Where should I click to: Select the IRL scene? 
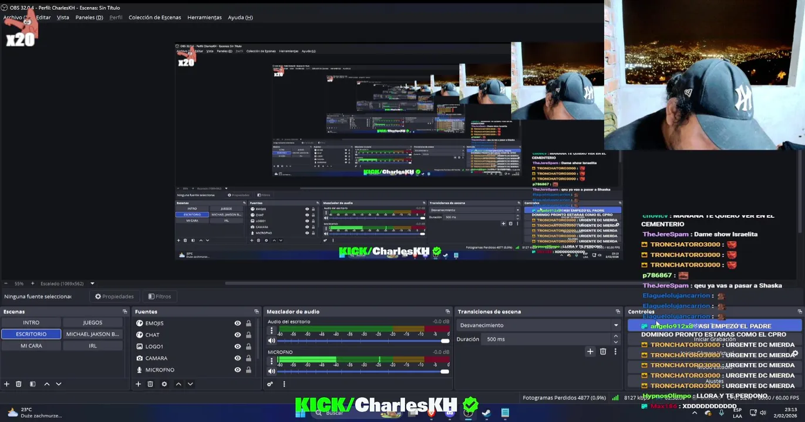coord(92,346)
